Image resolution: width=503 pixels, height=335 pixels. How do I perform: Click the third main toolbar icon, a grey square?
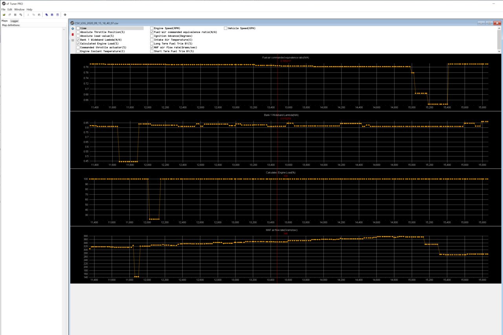coord(15,14)
